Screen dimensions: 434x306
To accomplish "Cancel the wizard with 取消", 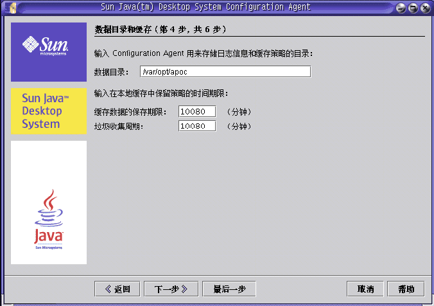I will point(365,289).
